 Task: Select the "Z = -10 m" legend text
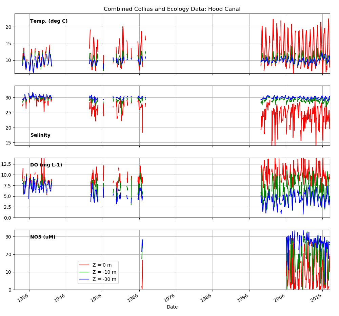point(104,272)
